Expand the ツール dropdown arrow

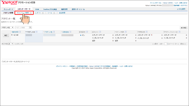(54, 13)
